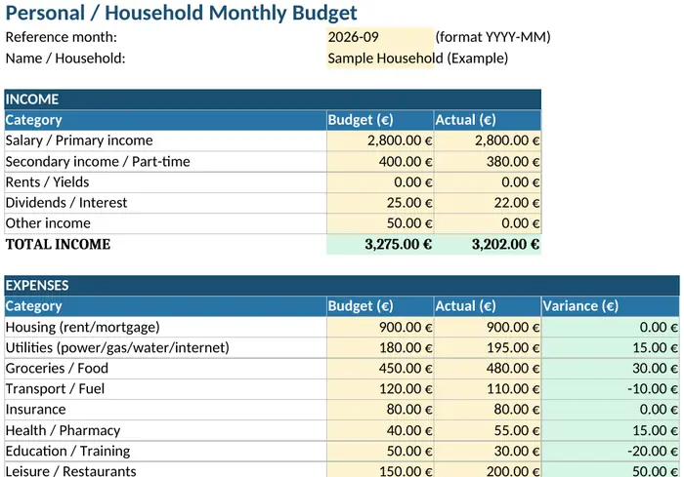Click the Expenses table Category header

click(x=165, y=306)
